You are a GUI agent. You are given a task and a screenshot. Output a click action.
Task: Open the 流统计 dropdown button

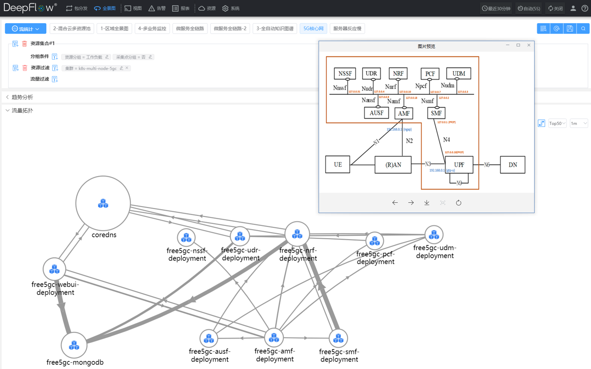[26, 29]
